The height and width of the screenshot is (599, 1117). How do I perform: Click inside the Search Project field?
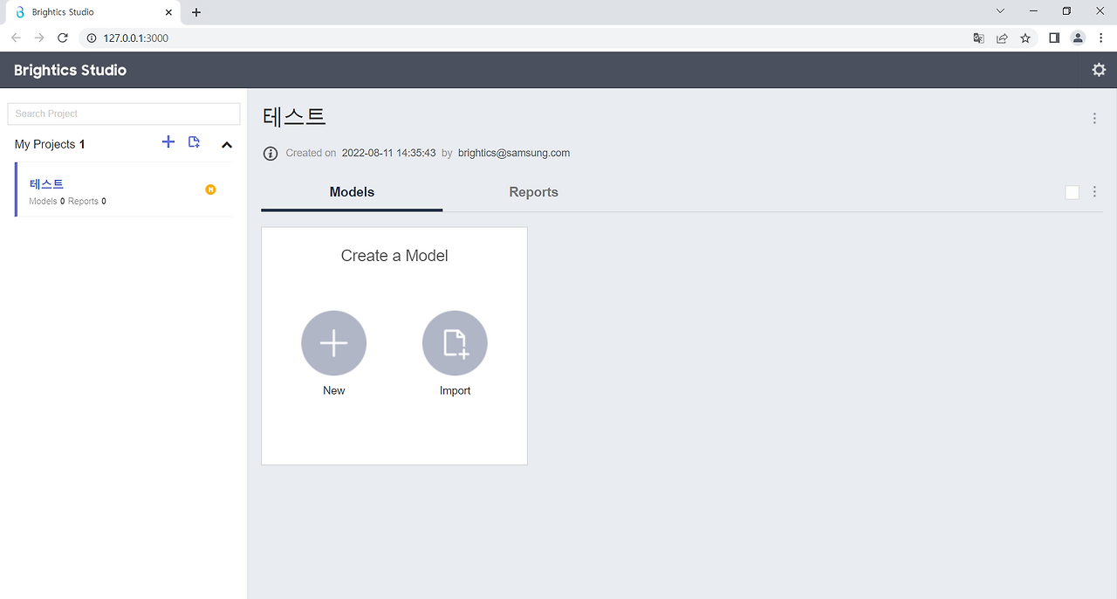[x=123, y=114]
